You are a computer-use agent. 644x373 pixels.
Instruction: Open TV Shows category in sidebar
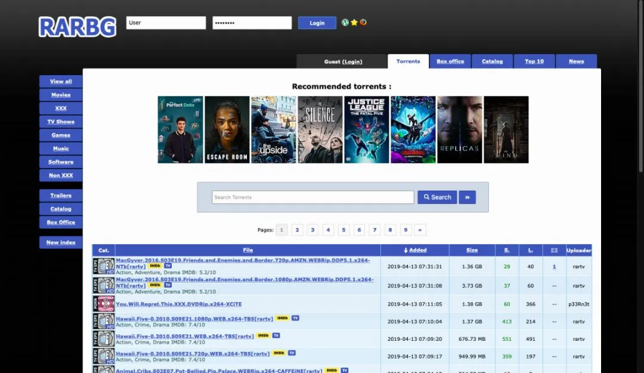[x=61, y=122]
